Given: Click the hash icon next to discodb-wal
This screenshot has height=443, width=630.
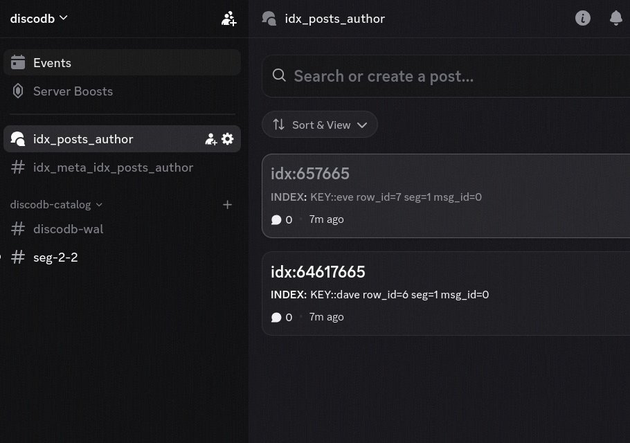Looking at the screenshot, I should pos(18,229).
